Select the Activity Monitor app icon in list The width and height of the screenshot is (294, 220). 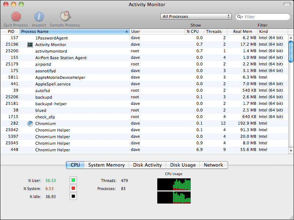[30, 45]
